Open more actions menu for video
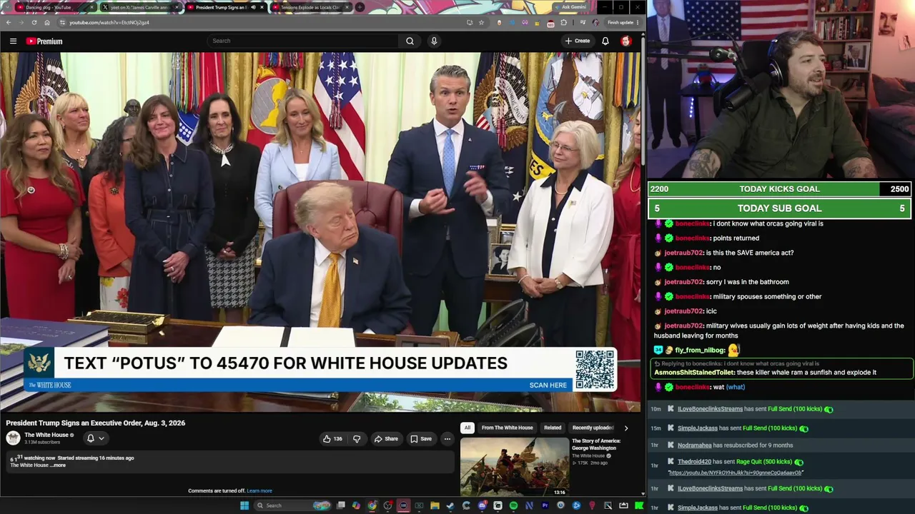 (x=447, y=439)
